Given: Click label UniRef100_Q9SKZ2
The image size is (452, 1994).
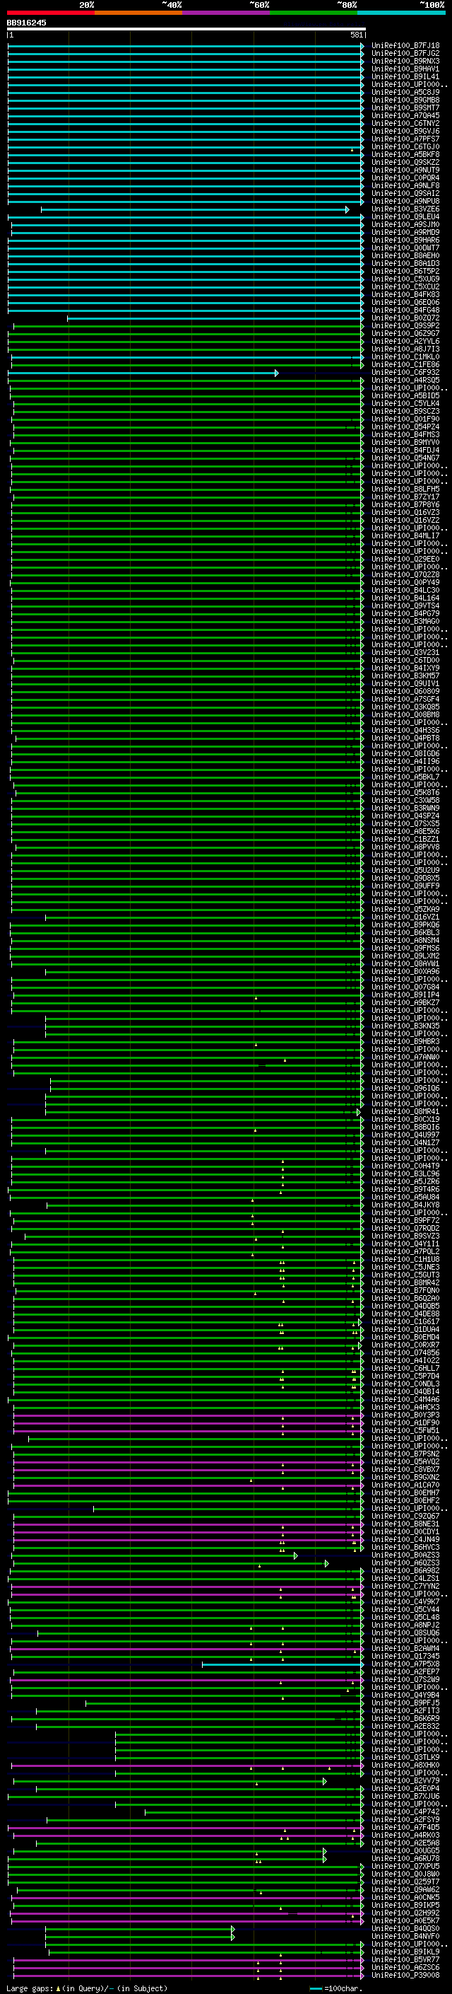Looking at the screenshot, I should [x=405, y=163].
